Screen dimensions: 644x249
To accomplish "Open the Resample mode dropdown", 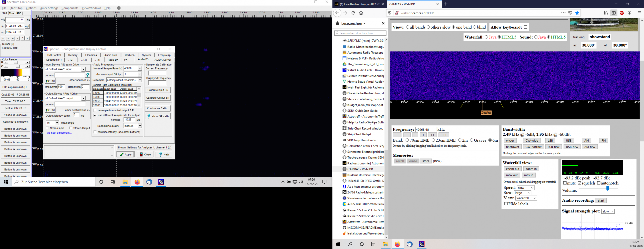I will coord(140,80).
